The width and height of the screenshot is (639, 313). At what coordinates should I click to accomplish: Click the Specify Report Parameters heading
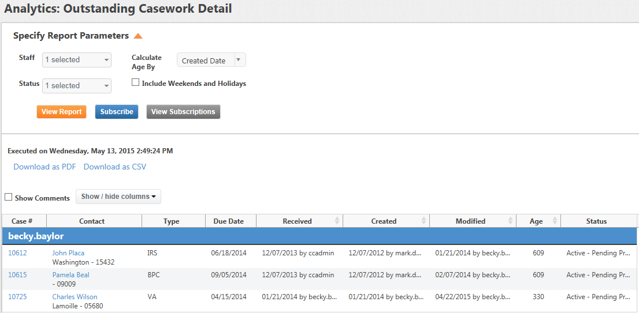tap(71, 36)
